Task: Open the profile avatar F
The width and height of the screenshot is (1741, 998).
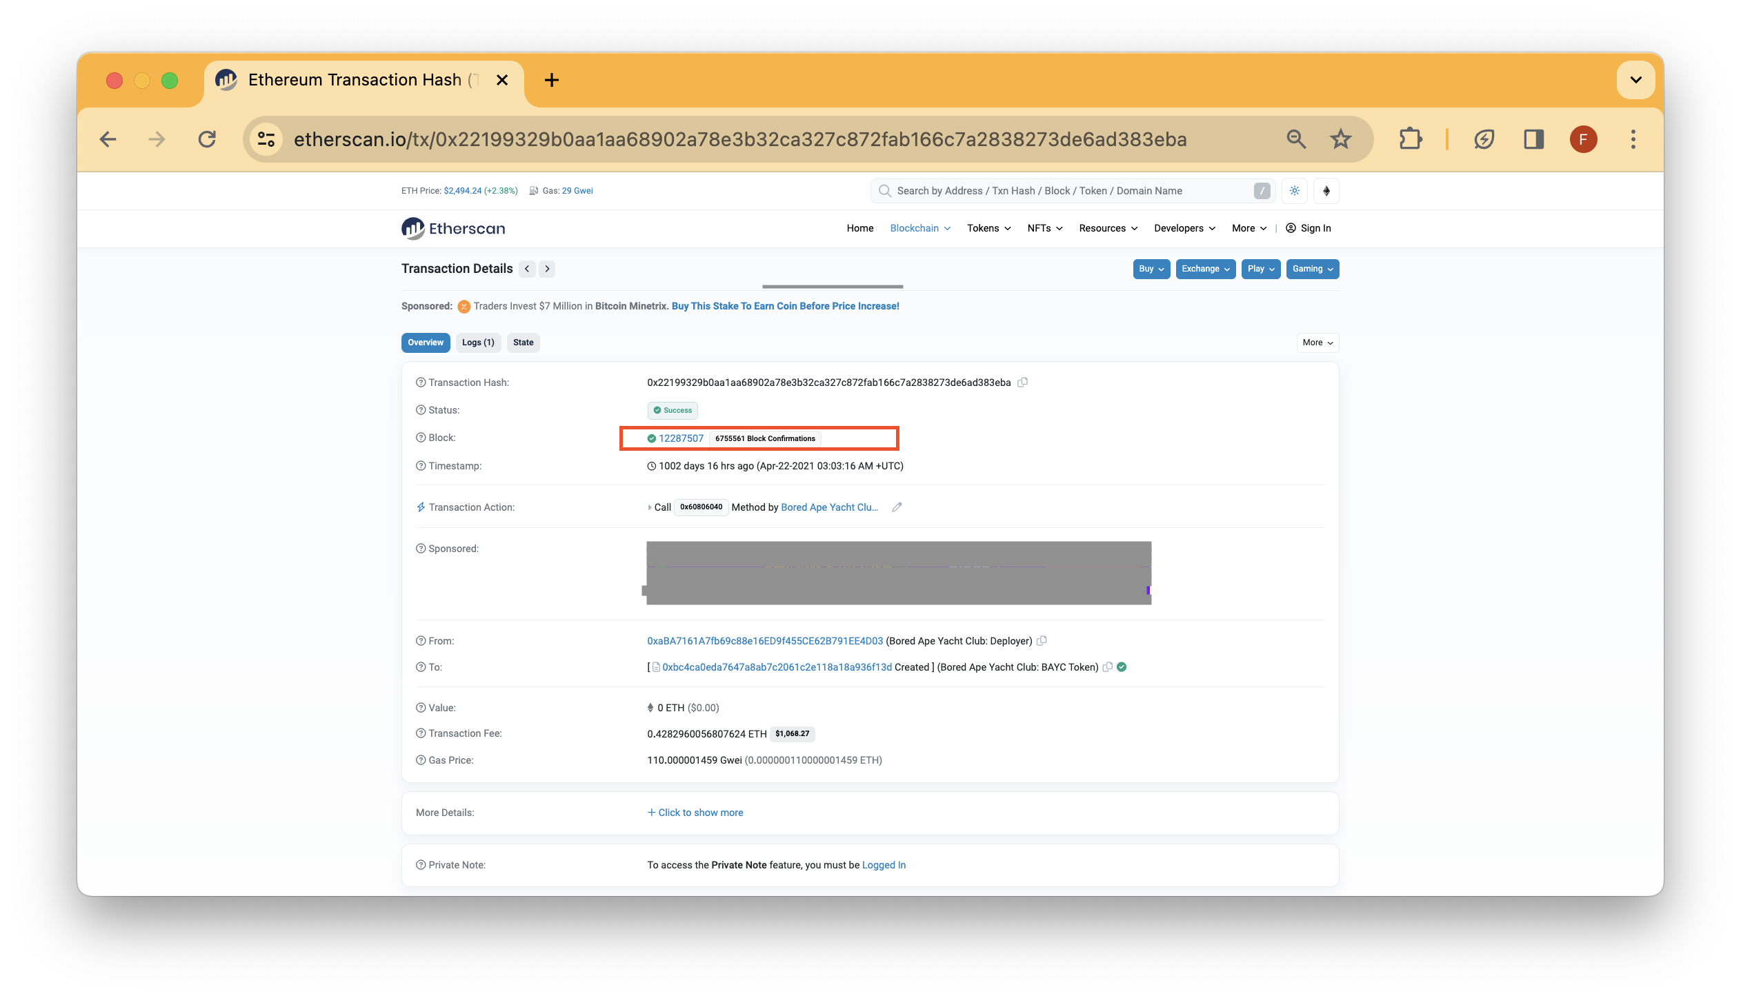Action: click(1583, 139)
